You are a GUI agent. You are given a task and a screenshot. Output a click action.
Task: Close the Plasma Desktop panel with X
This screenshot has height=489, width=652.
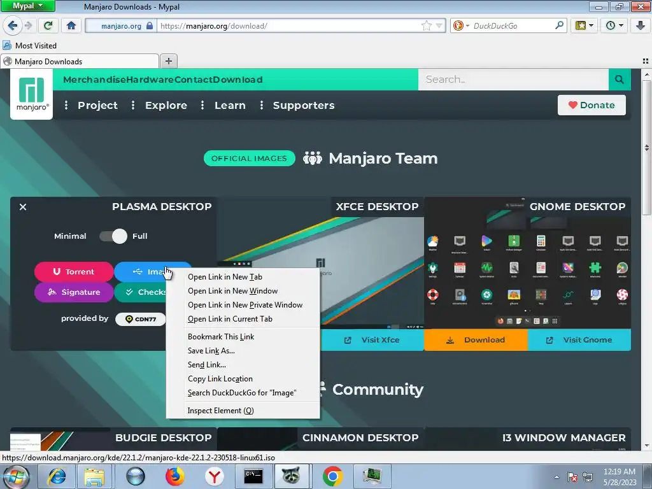coord(23,207)
